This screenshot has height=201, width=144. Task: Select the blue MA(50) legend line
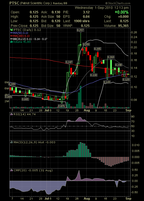(11, 33)
